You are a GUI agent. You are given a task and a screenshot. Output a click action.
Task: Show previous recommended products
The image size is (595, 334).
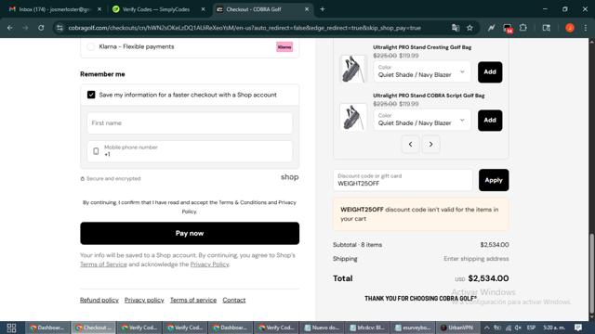pos(410,145)
